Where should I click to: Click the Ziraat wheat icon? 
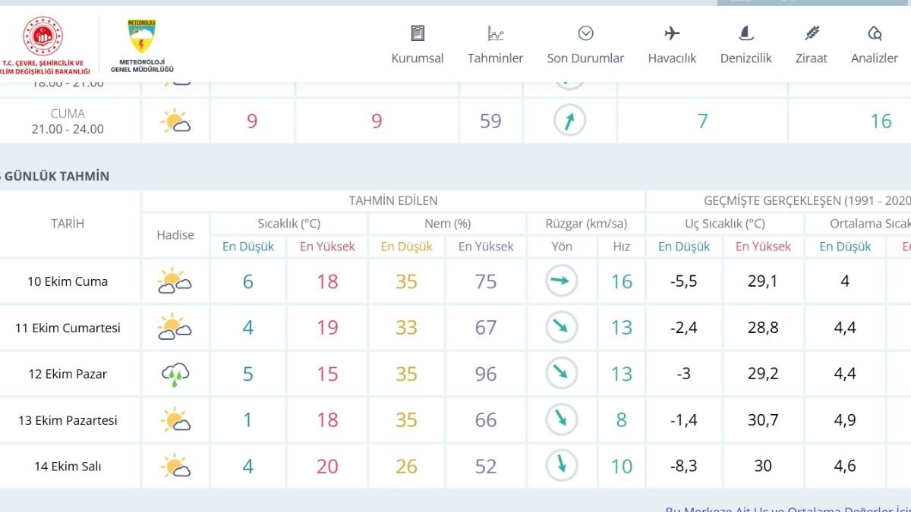[812, 33]
